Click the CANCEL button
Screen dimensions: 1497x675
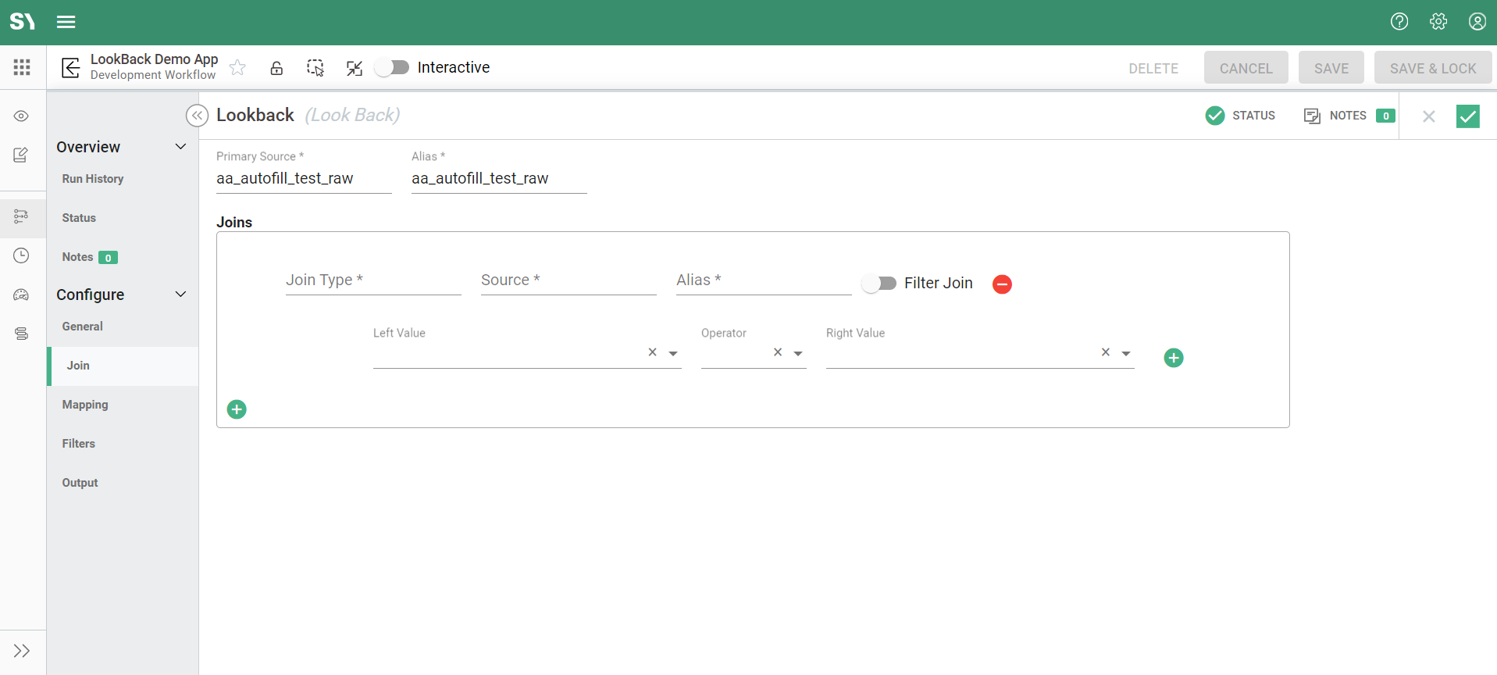point(1246,68)
